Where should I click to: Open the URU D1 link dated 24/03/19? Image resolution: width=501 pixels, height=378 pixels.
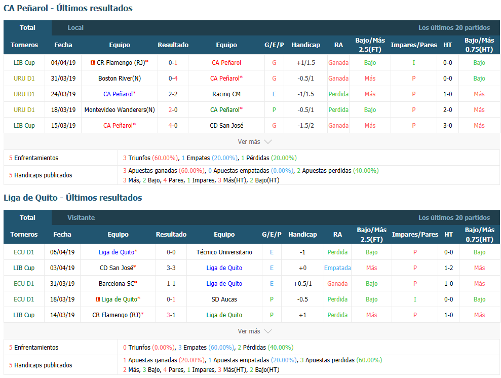coord(24,94)
